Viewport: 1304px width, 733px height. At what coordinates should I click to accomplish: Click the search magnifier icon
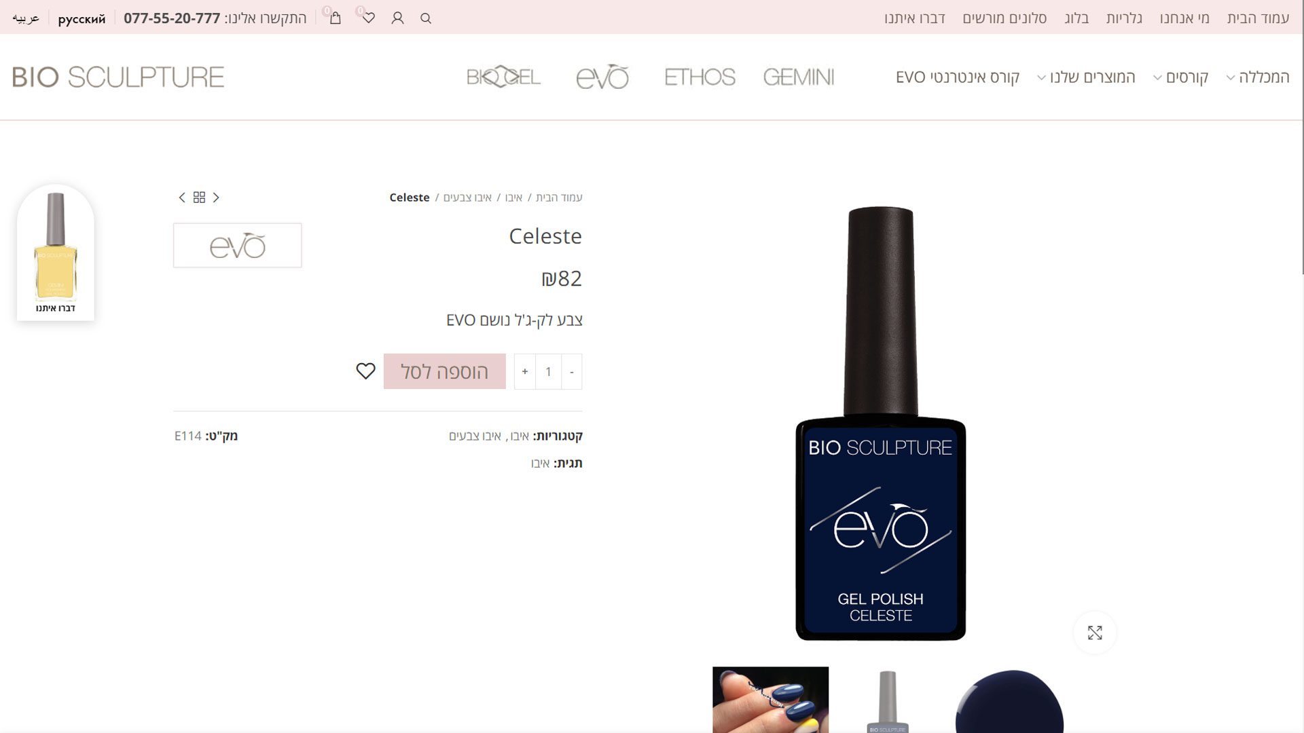pos(426,18)
